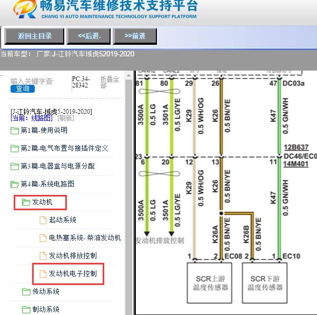Click the blue 查询 search button
Viewport: 317px width, 315px height.
click(x=23, y=88)
